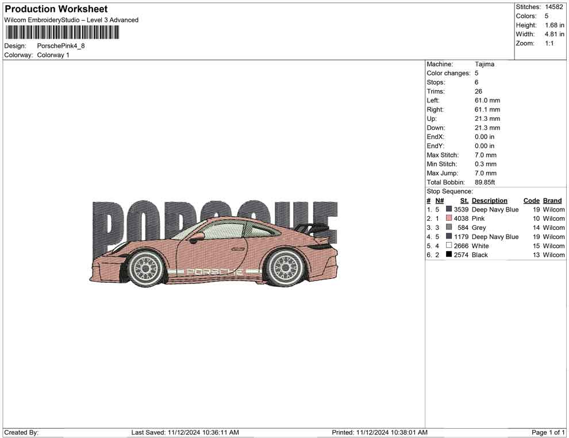The height and width of the screenshot is (438, 569).
Task: Click the Description column header
Action: tap(489, 200)
